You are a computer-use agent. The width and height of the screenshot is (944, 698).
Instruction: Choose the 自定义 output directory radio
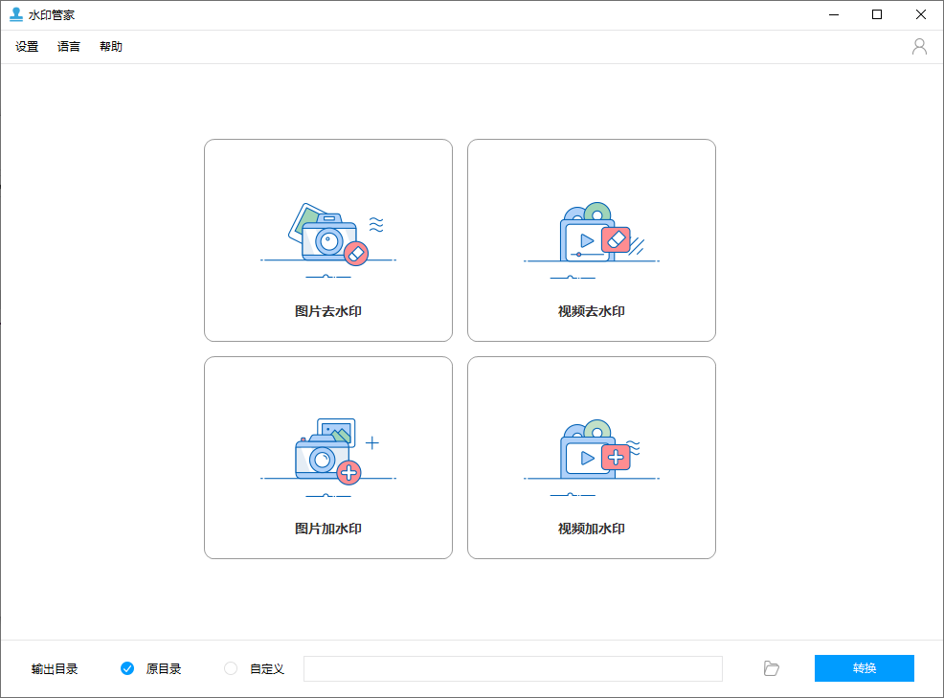click(231, 668)
